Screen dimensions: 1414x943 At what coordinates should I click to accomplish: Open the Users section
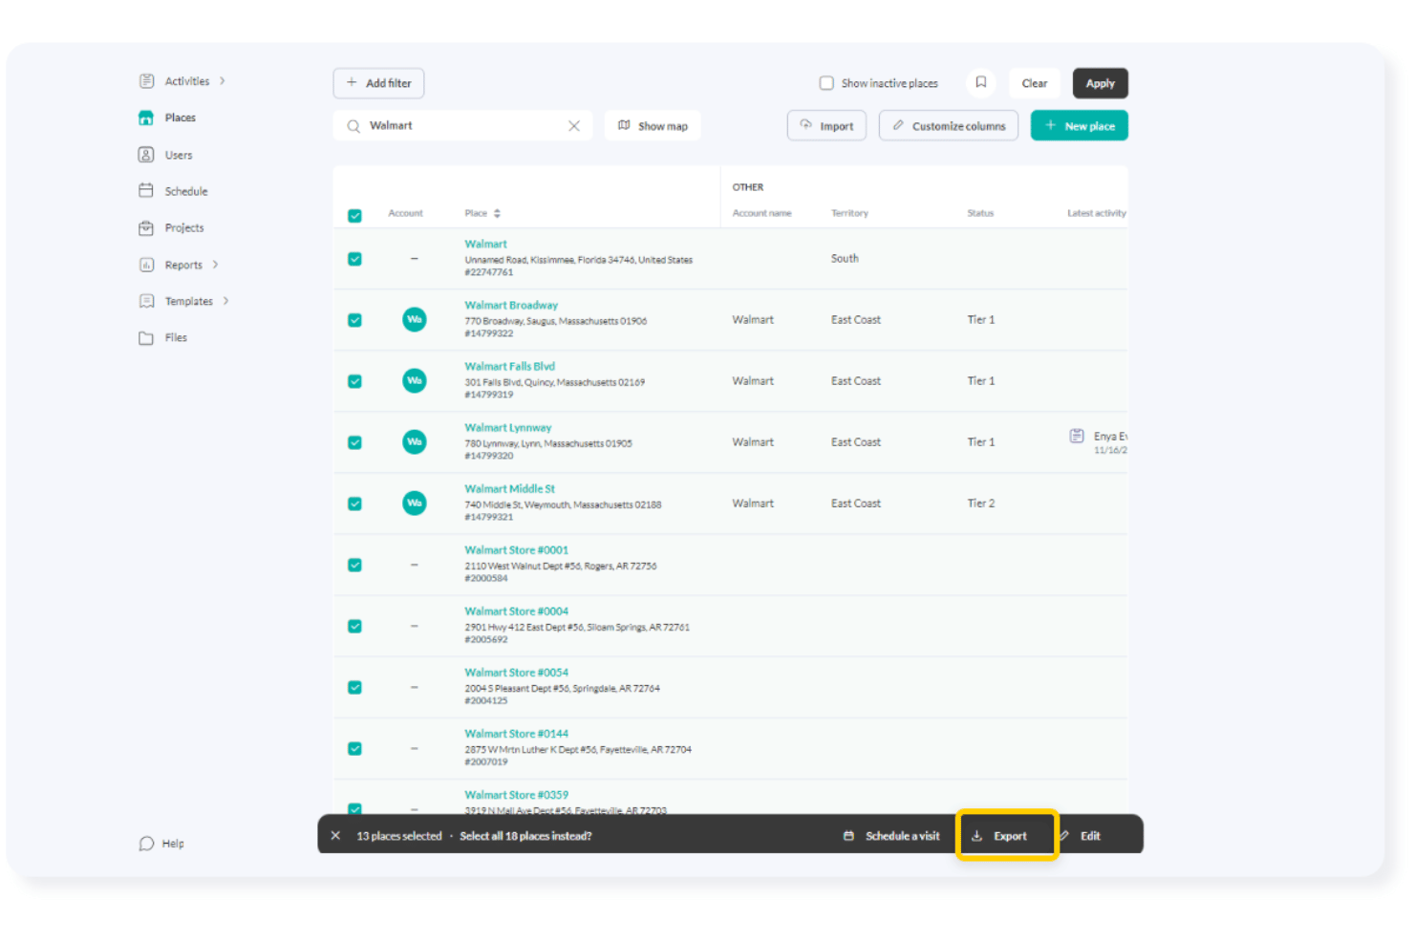(178, 155)
